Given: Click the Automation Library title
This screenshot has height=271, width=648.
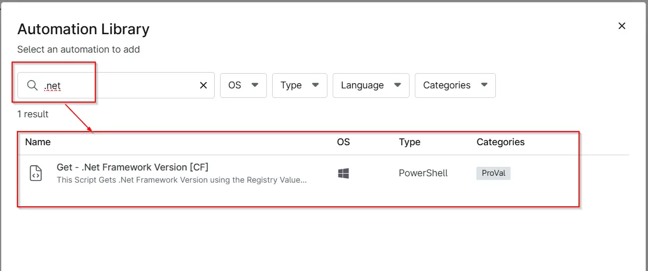Looking at the screenshot, I should tap(83, 29).
